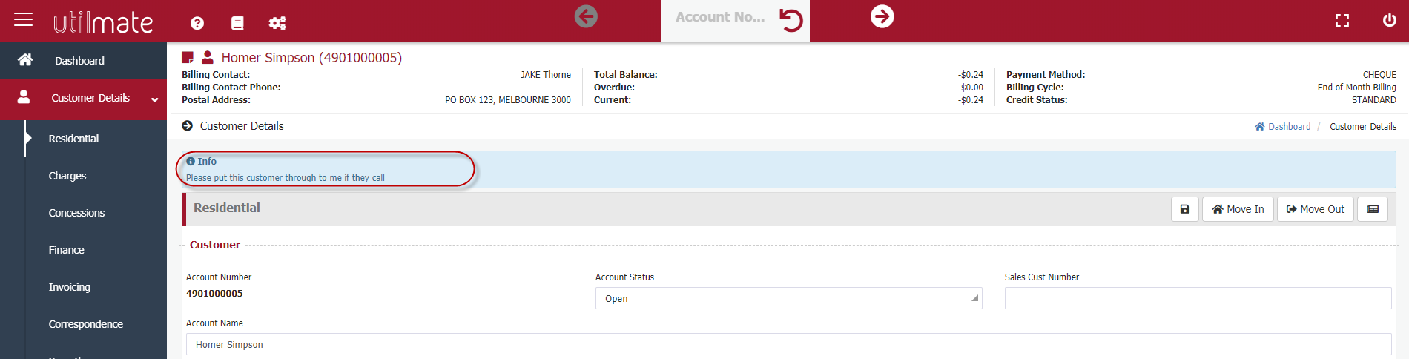Viewport: 1409px width, 359px height.
Task: Click the save disk button
Action: tap(1185, 209)
